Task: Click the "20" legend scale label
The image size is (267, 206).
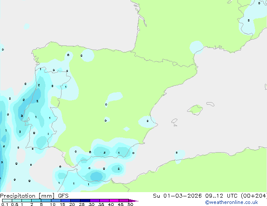Action: coord(72,204)
